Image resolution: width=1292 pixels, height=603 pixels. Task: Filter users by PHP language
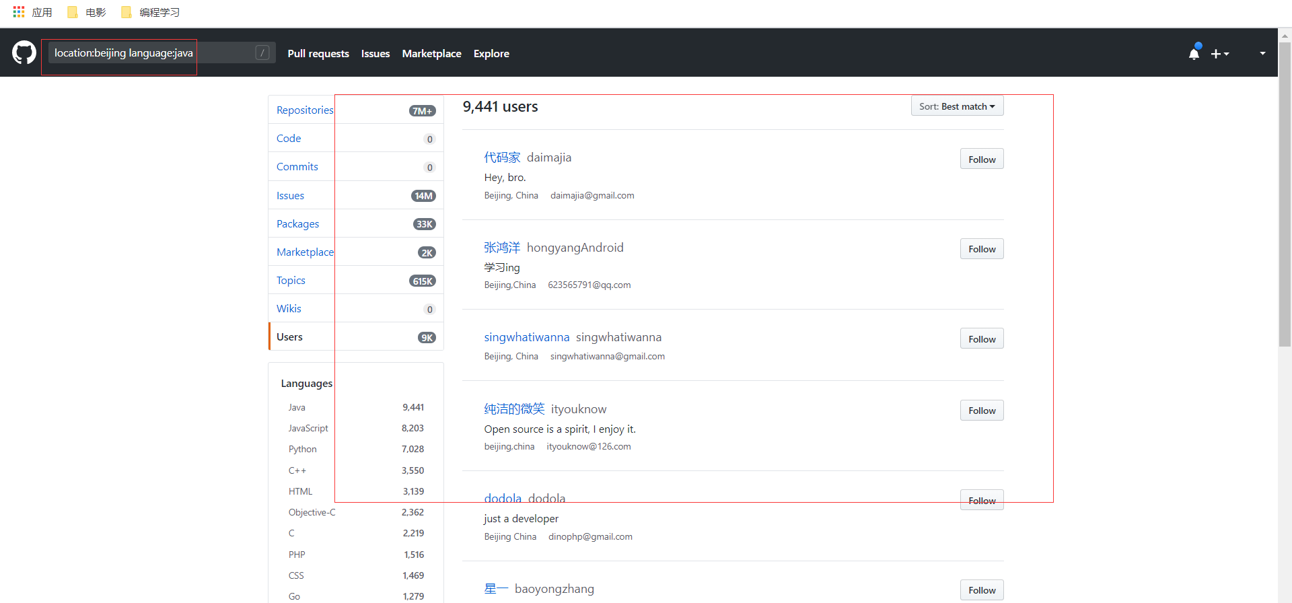(x=356, y=555)
